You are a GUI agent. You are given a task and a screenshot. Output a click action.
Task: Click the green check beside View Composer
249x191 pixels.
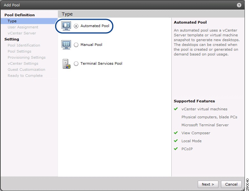176,133
